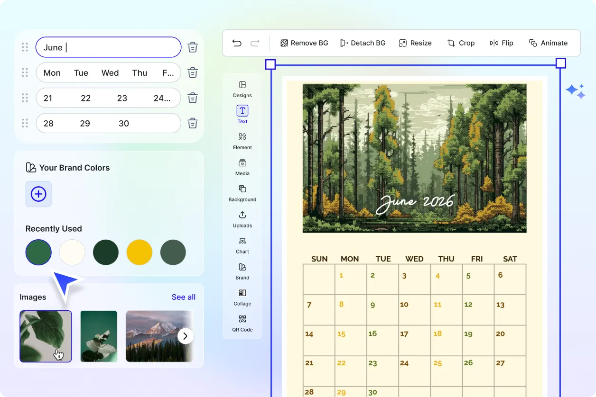The image size is (596, 397).
Task: Click 'Your Brand Colors' heading
Action: point(74,168)
